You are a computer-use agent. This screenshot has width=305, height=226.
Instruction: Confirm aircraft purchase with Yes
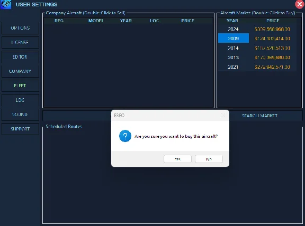pos(177,159)
